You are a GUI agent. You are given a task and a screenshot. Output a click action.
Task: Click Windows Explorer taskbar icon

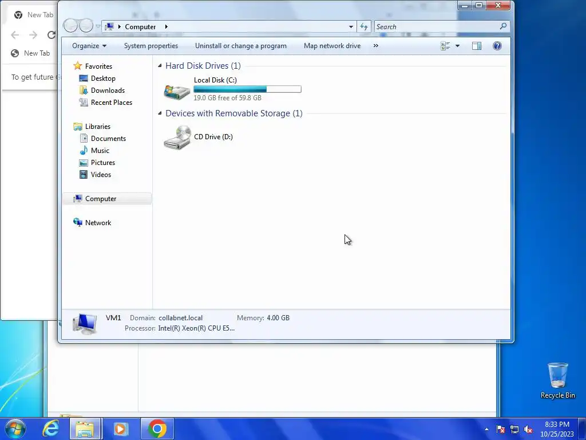tap(85, 429)
